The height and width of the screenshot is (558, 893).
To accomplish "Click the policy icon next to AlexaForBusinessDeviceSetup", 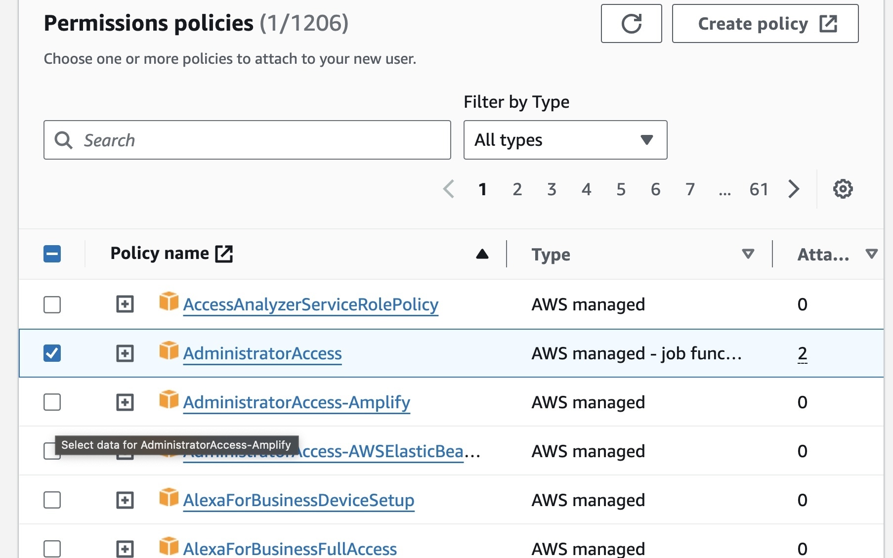I will pyautogui.click(x=169, y=497).
